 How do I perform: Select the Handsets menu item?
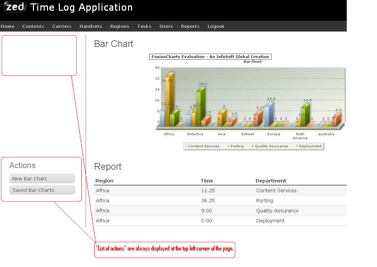pos(91,26)
